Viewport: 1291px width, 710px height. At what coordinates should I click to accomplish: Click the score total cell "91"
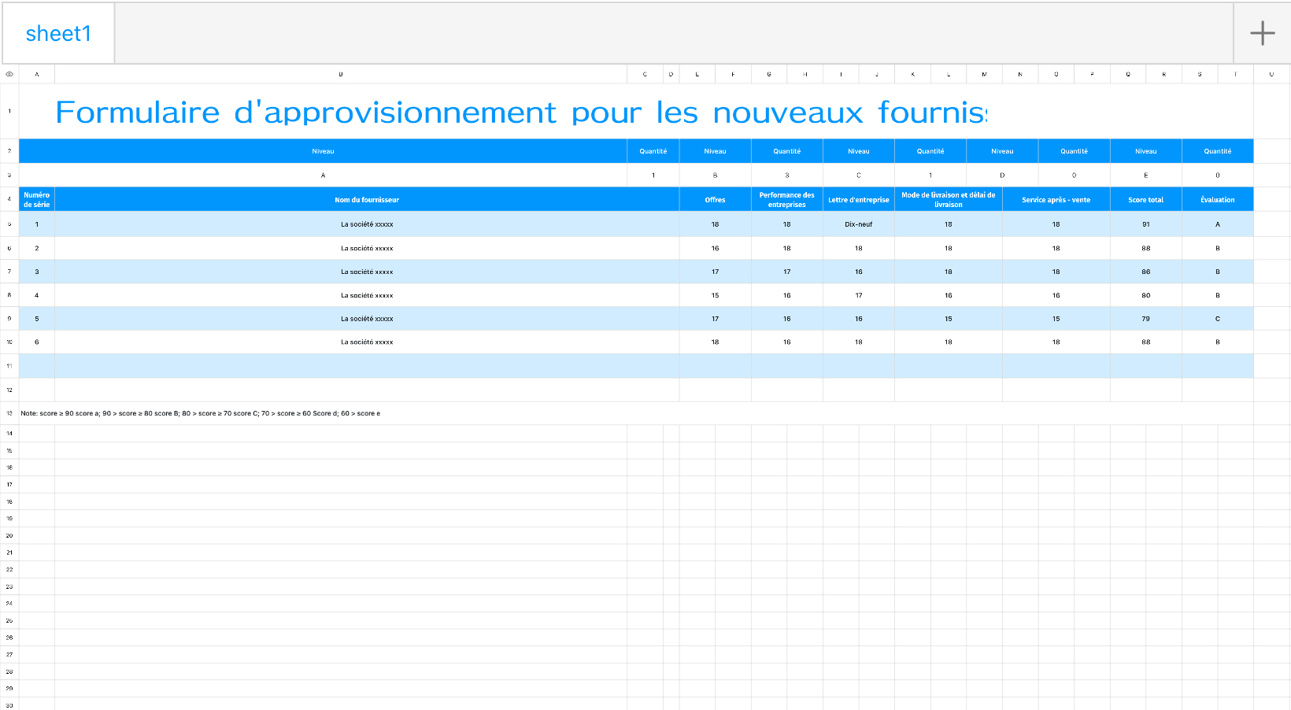click(x=1145, y=224)
